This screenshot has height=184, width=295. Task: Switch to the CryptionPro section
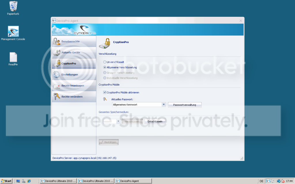click(x=74, y=64)
